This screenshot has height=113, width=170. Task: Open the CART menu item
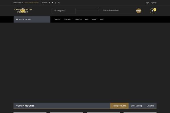(x=102, y=19)
